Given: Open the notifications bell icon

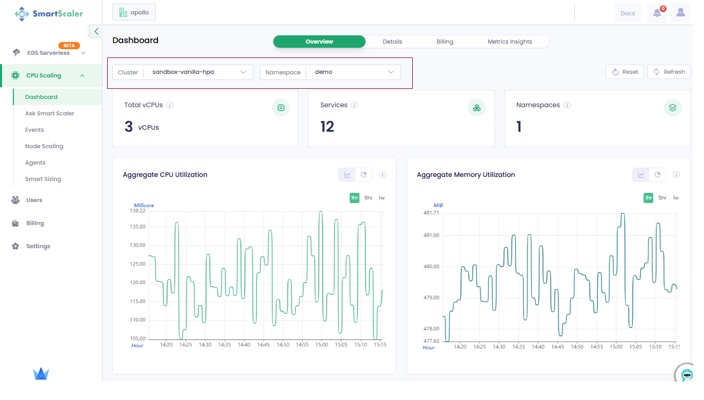Looking at the screenshot, I should pos(657,13).
